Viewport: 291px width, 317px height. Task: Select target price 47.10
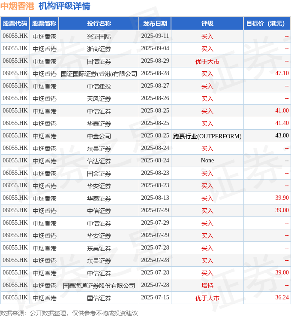tap(282, 73)
